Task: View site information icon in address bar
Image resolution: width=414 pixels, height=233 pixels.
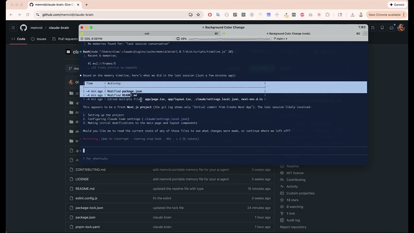Action: [38, 15]
